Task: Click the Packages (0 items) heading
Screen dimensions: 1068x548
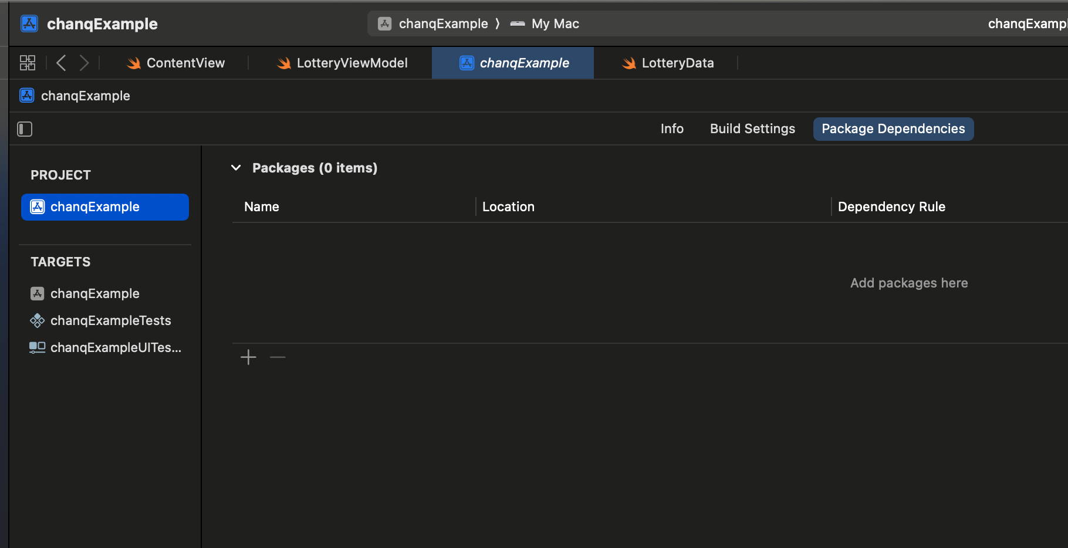Action: point(315,168)
